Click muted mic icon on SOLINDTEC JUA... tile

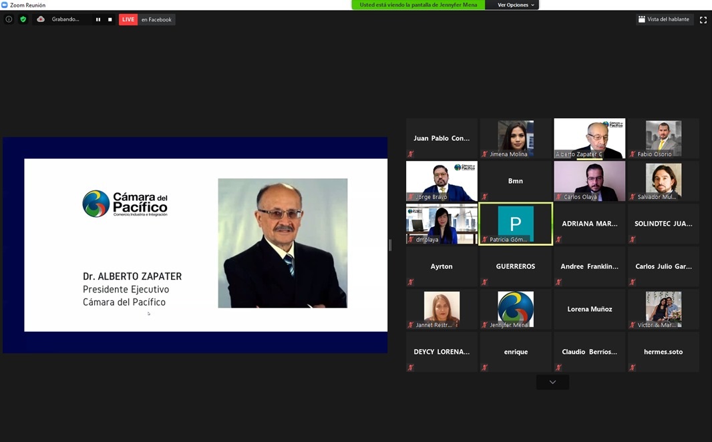pyautogui.click(x=633, y=239)
